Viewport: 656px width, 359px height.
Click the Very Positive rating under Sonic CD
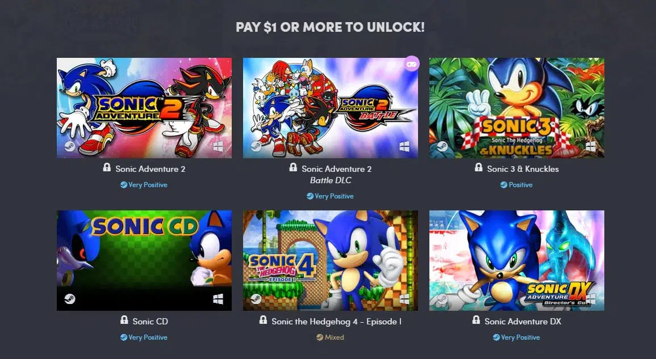[x=144, y=337]
